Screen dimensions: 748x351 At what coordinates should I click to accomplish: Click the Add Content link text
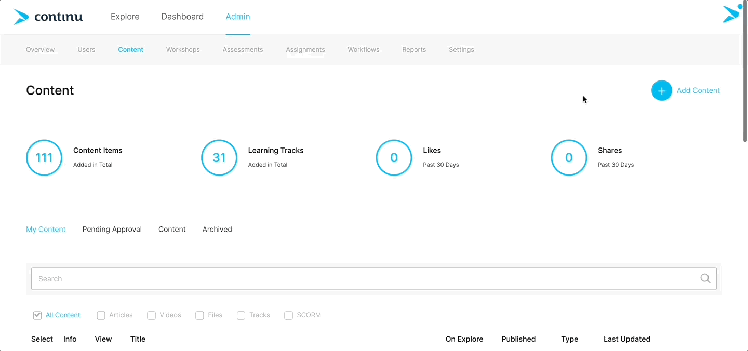point(698,90)
